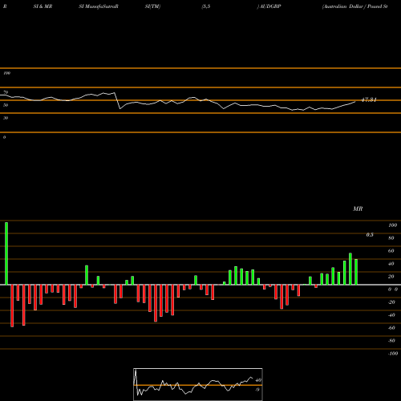Click the -80 label on the MR axis
The height and width of the screenshot is (401, 401).
[391, 341]
